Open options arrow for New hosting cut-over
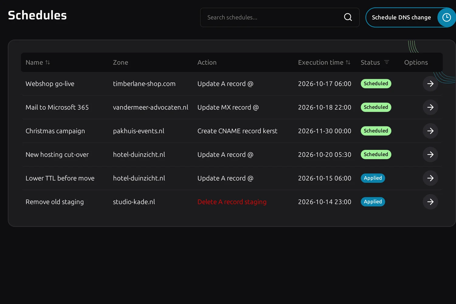The image size is (456, 304). (x=430, y=154)
